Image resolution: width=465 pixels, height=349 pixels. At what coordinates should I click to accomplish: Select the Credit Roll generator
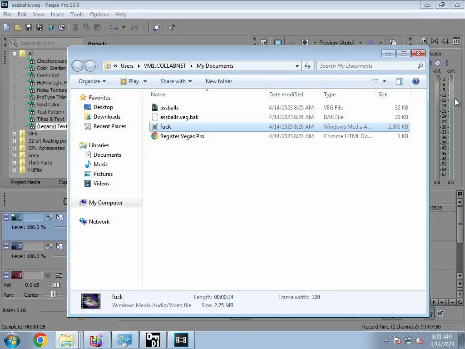click(x=48, y=75)
